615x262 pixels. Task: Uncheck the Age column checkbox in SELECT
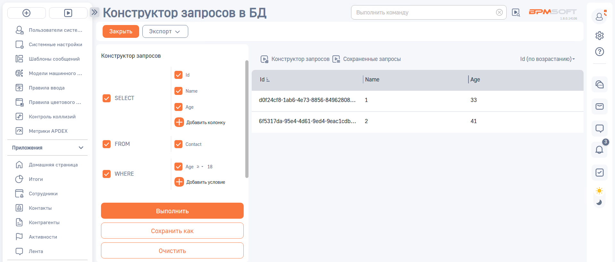(179, 107)
